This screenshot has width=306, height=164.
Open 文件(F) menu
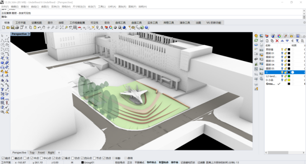(5, 7)
